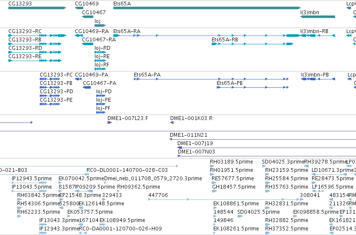Click BAC end DME1-007L23.F
Image resolution: width=356 pixels, height=235 pixels.
tap(110, 123)
